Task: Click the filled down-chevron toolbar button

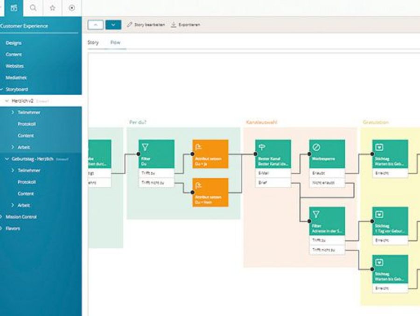Action: pyautogui.click(x=113, y=25)
